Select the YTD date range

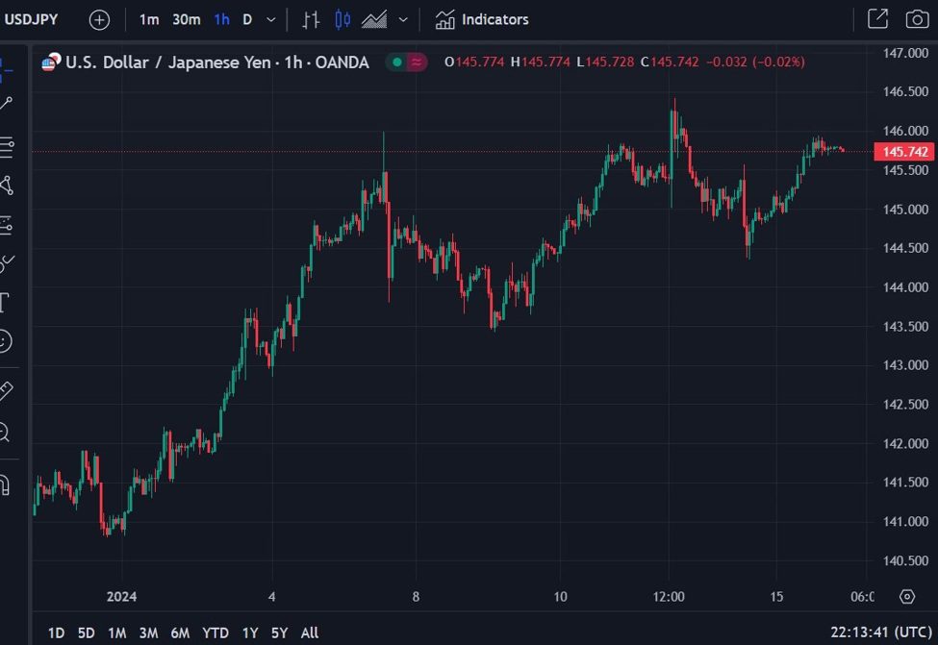point(215,633)
